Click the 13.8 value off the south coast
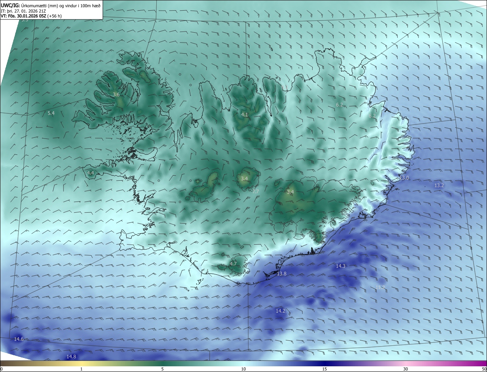Image resolution: width=487 pixels, height=372 pixels. pos(282,273)
